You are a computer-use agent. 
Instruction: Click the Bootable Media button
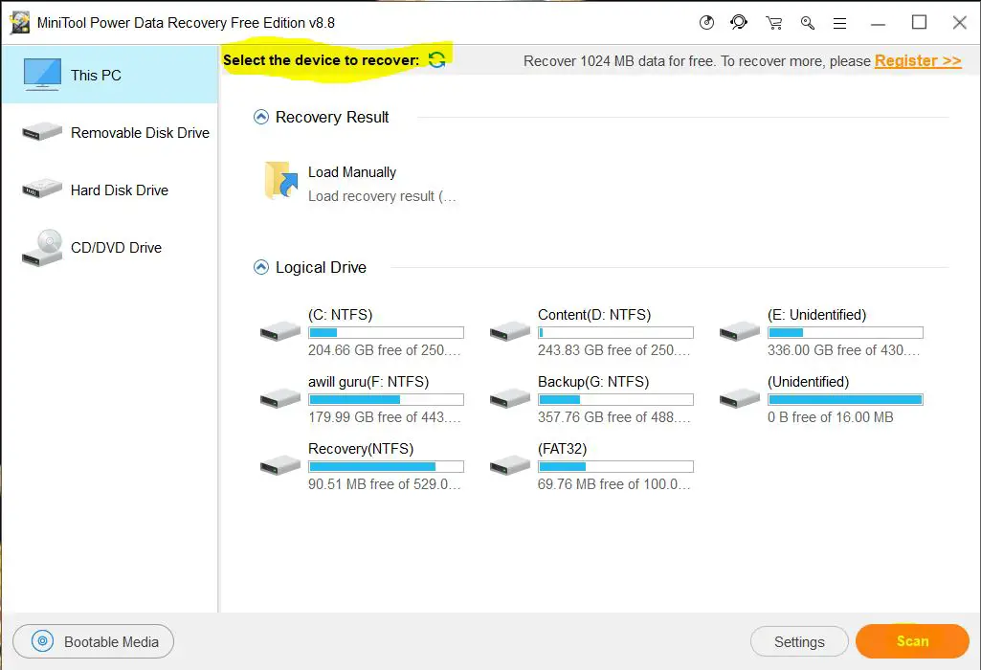tap(93, 641)
